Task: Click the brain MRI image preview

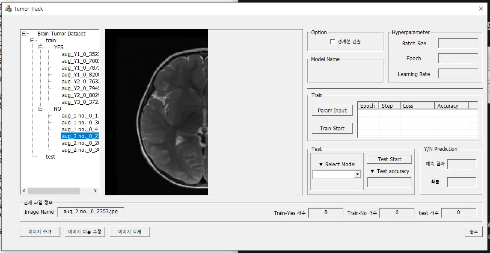Action: point(157,112)
